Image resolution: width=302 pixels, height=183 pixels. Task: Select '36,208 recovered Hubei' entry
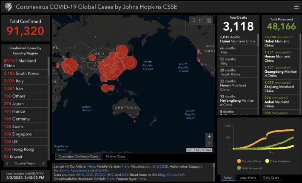pos(280,41)
